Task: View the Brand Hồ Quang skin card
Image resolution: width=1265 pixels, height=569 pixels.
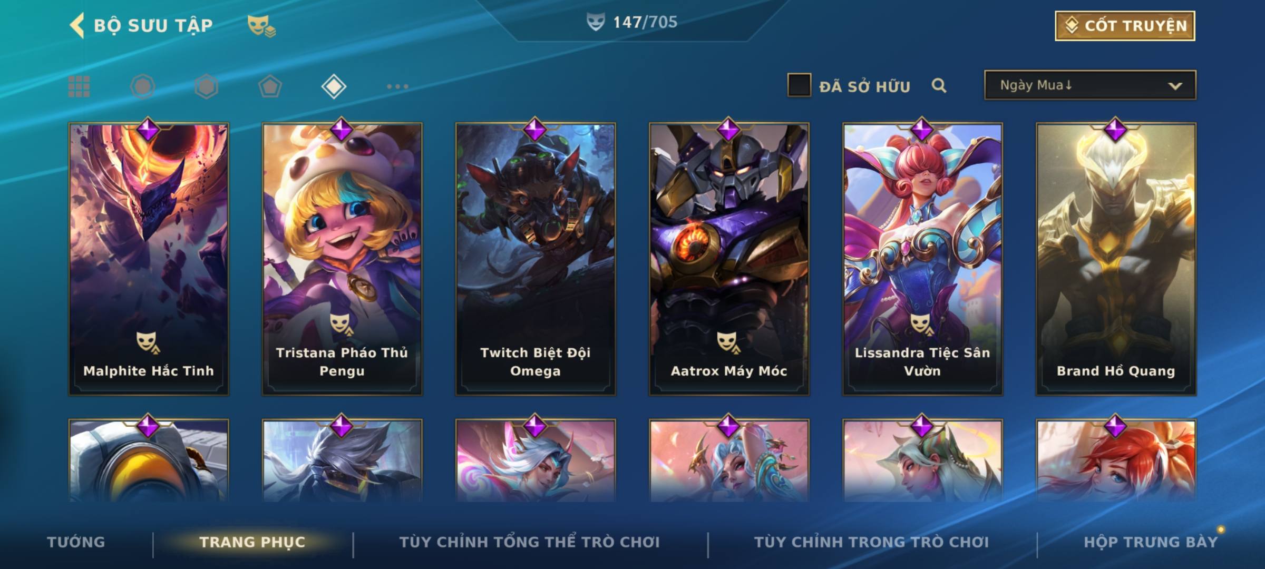Action: (1116, 259)
